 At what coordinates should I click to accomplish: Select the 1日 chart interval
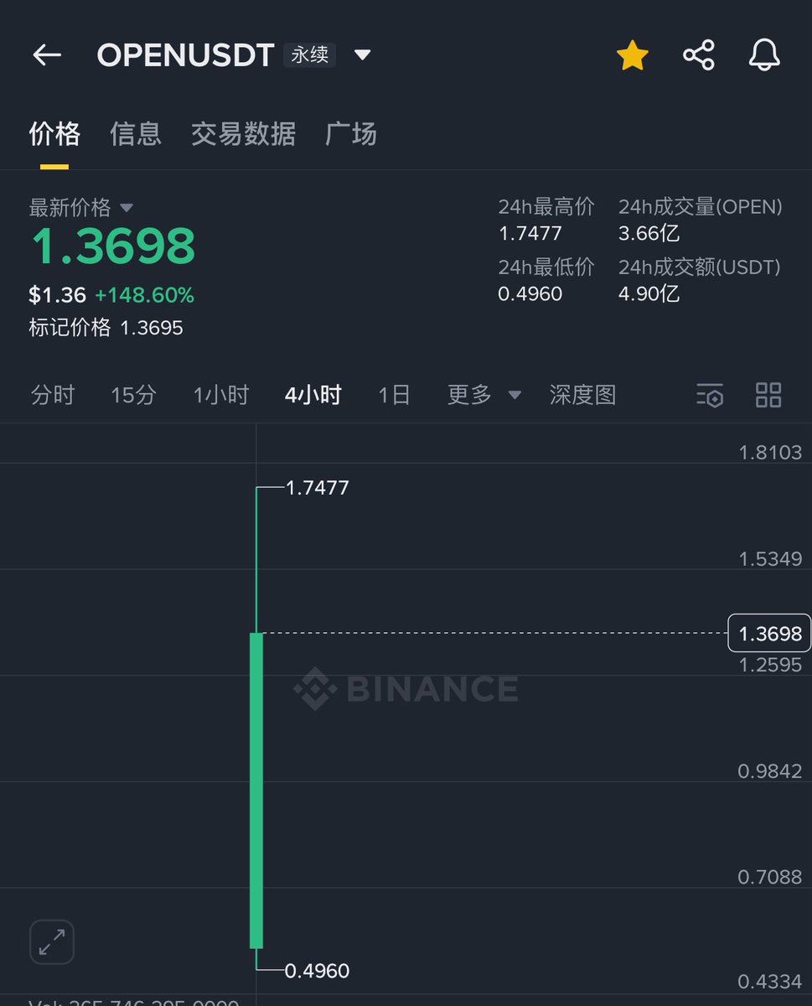394,395
